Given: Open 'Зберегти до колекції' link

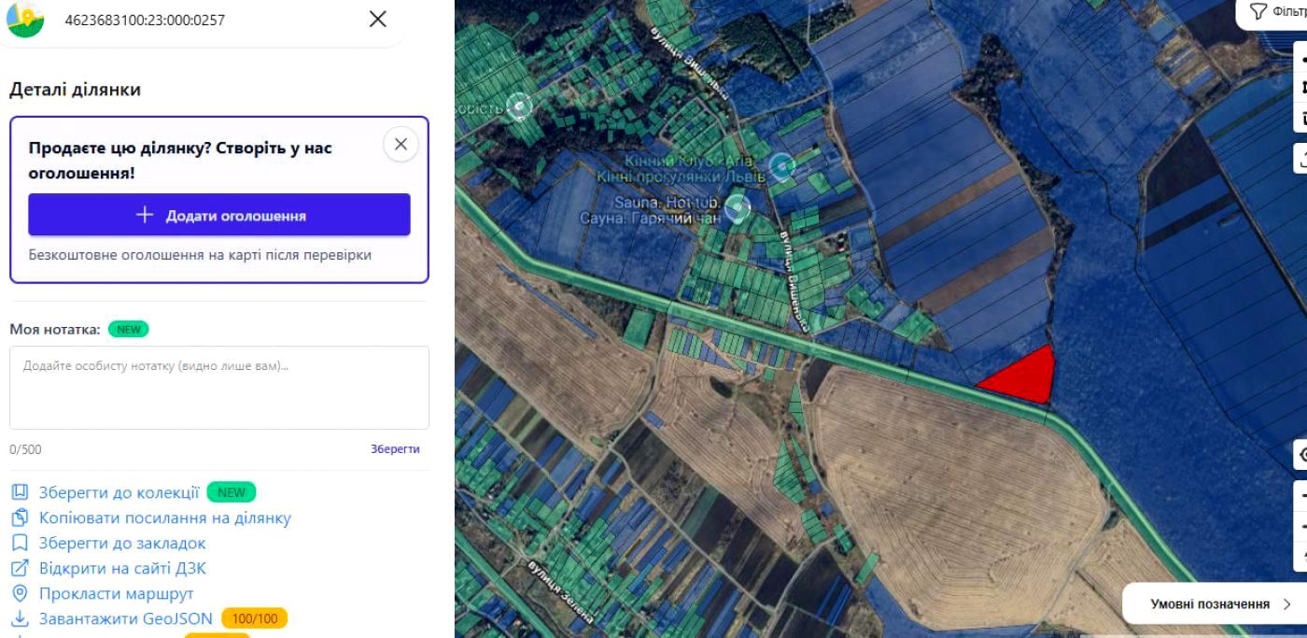Looking at the screenshot, I should coord(119,492).
